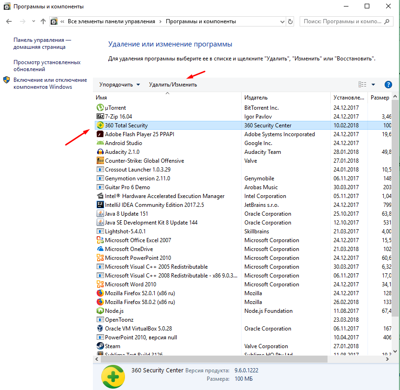Viewport: 400px width, 390px height.
Task: Select Guitar Pro 6 Demo entry
Action: (243, 187)
